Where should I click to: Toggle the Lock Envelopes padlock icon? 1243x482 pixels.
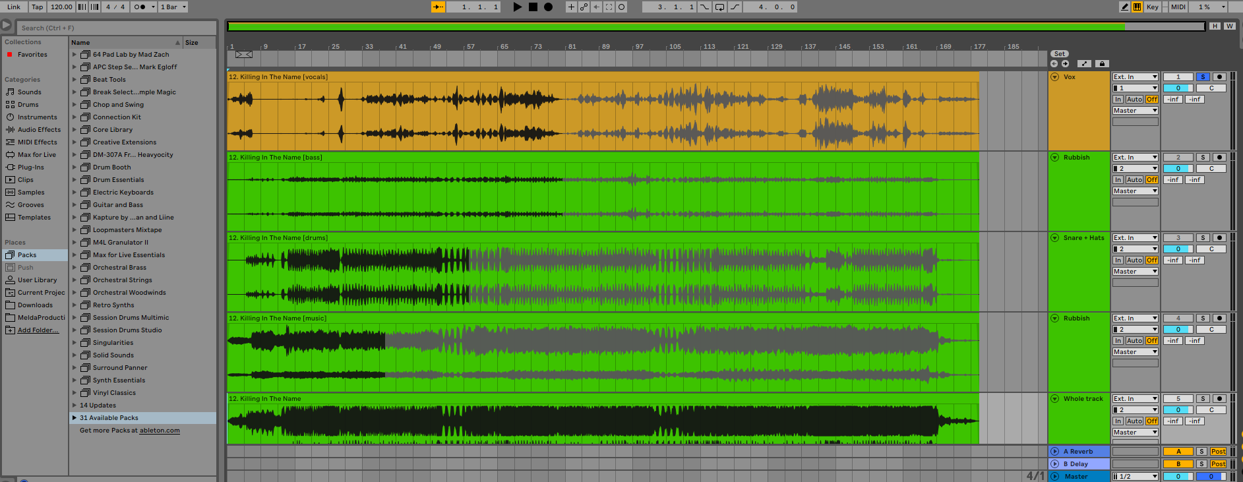[1102, 63]
